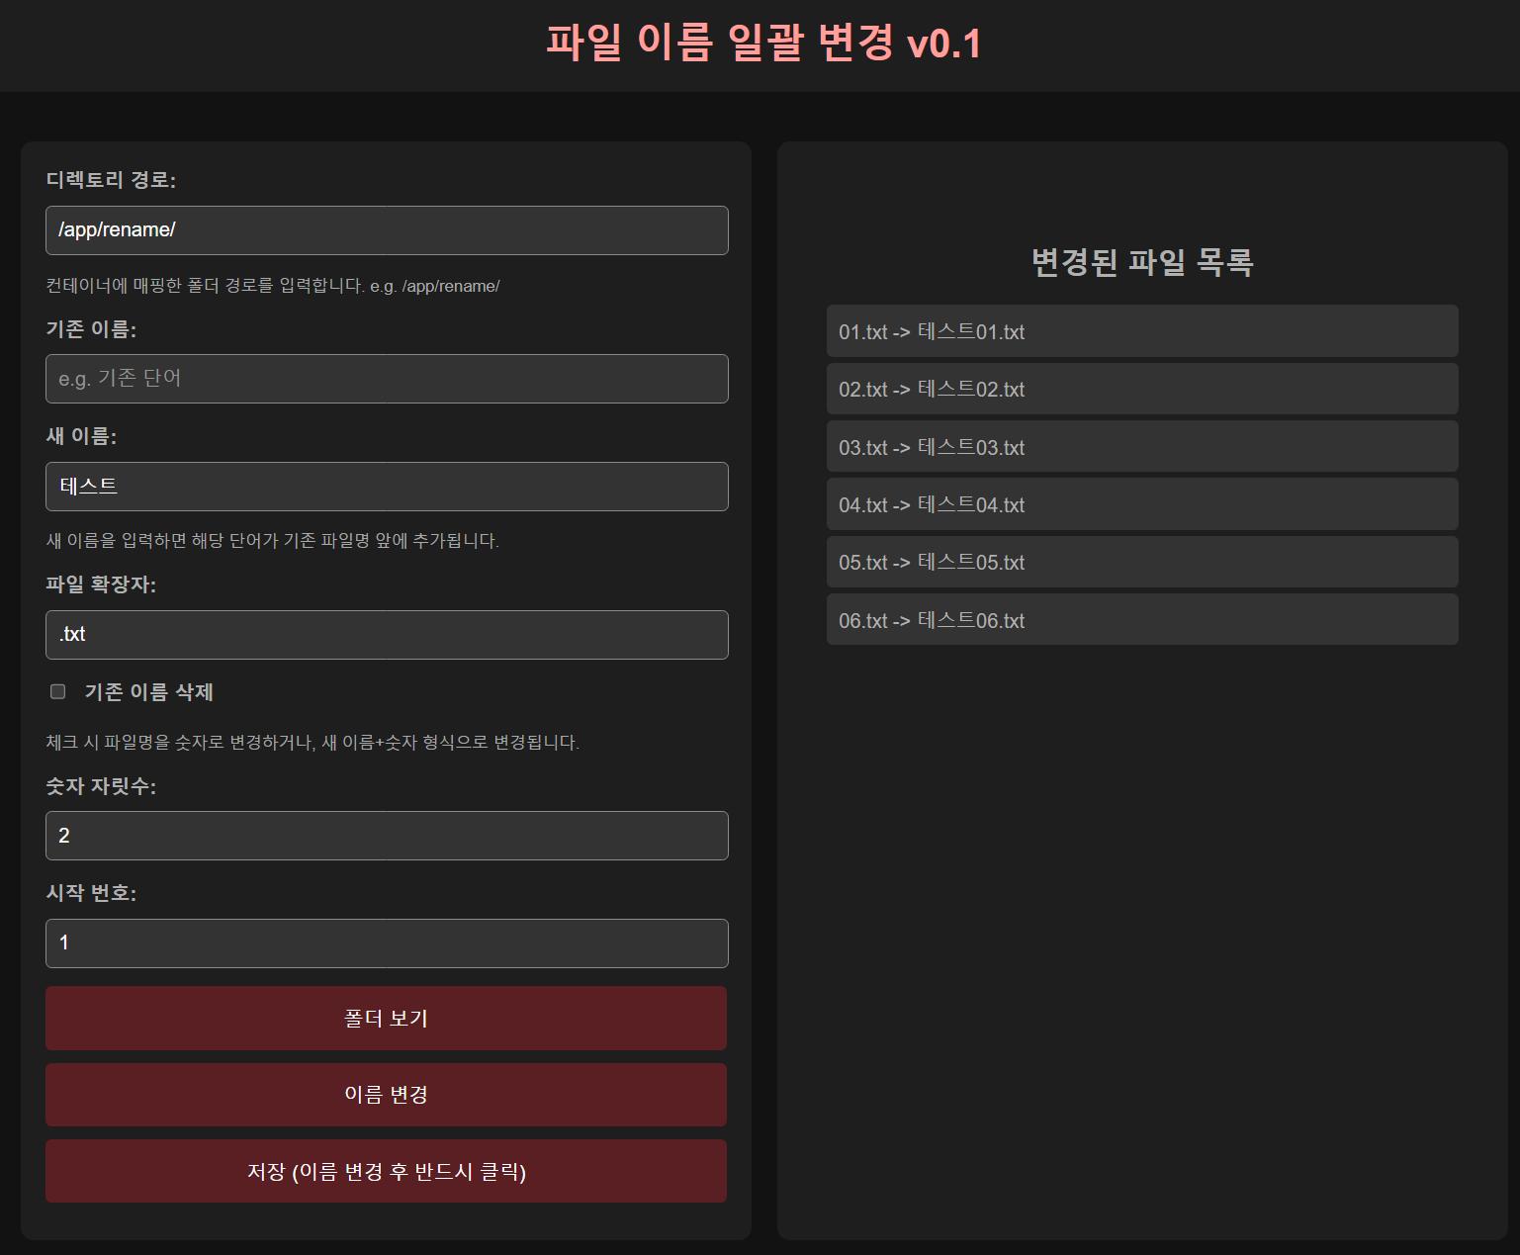Select the 05.txt -> 테스트05.txt row
The image size is (1520, 1255).
pos(1142,562)
